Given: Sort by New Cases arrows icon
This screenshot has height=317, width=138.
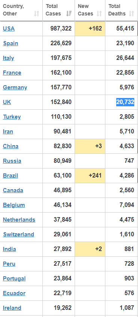Looking at the screenshot, I should [99, 14].
